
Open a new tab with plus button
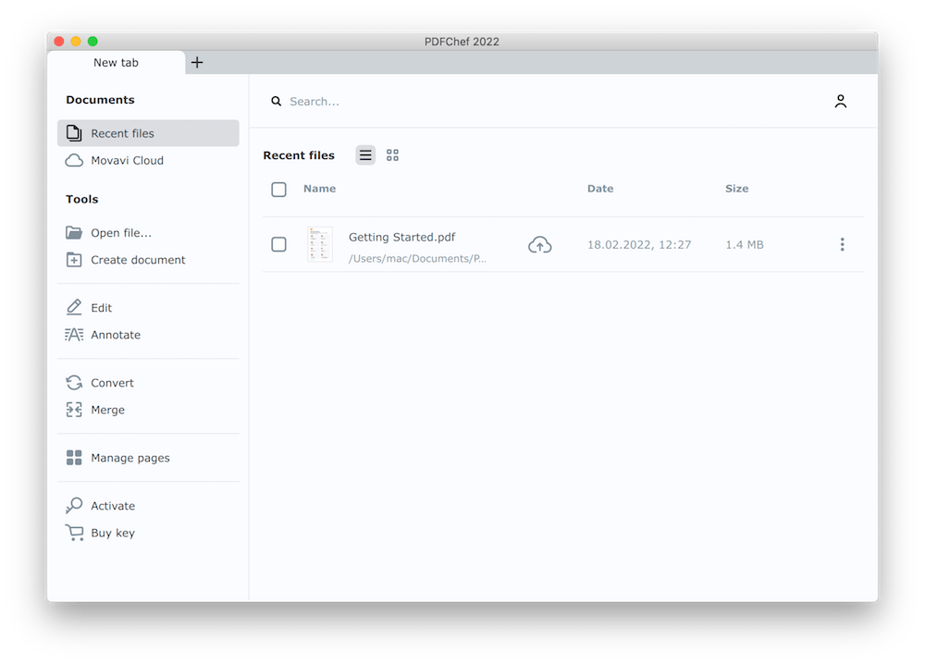[196, 62]
